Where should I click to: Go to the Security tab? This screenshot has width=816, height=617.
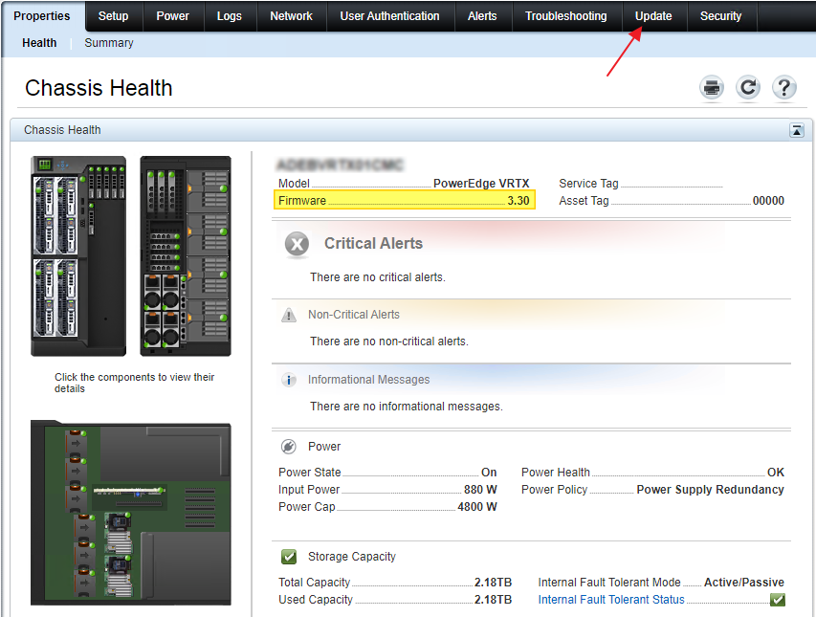[720, 16]
